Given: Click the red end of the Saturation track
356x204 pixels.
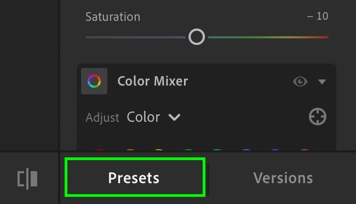Looking at the screenshot, I should pos(326,37).
